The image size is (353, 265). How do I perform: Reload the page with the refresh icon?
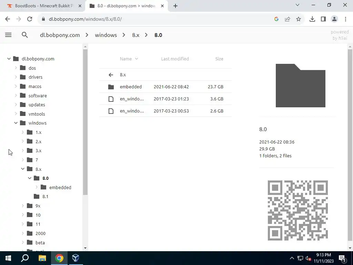30,19
